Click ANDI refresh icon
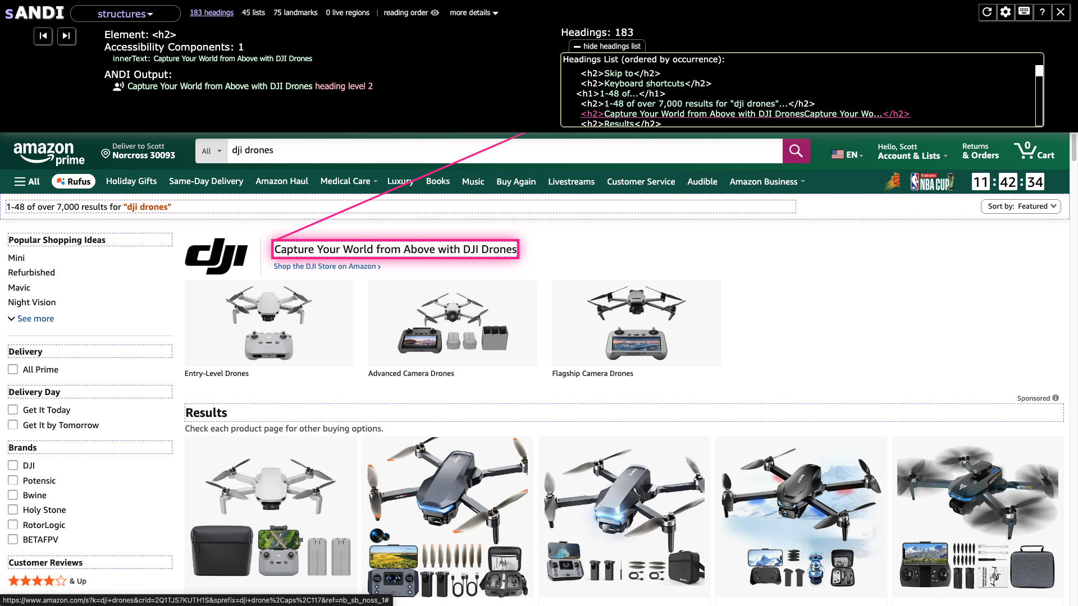The height and width of the screenshot is (606, 1078). click(987, 12)
